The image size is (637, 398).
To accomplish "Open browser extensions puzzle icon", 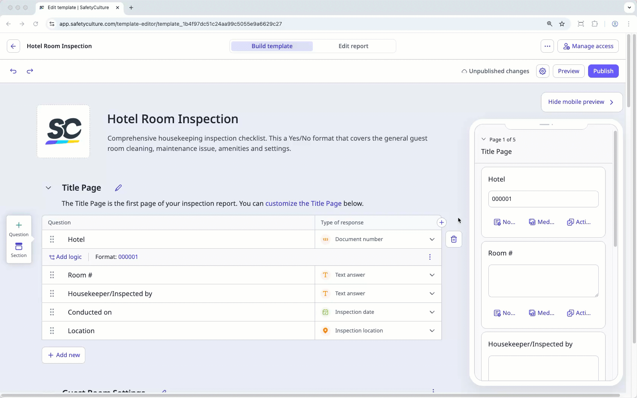I will coord(595,24).
